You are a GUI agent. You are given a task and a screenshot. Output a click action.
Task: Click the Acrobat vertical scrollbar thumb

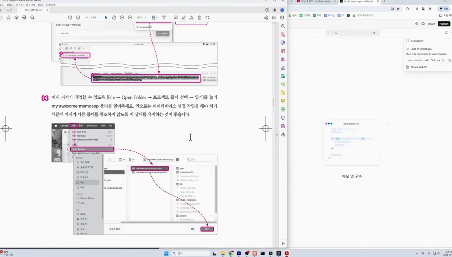pos(274,102)
